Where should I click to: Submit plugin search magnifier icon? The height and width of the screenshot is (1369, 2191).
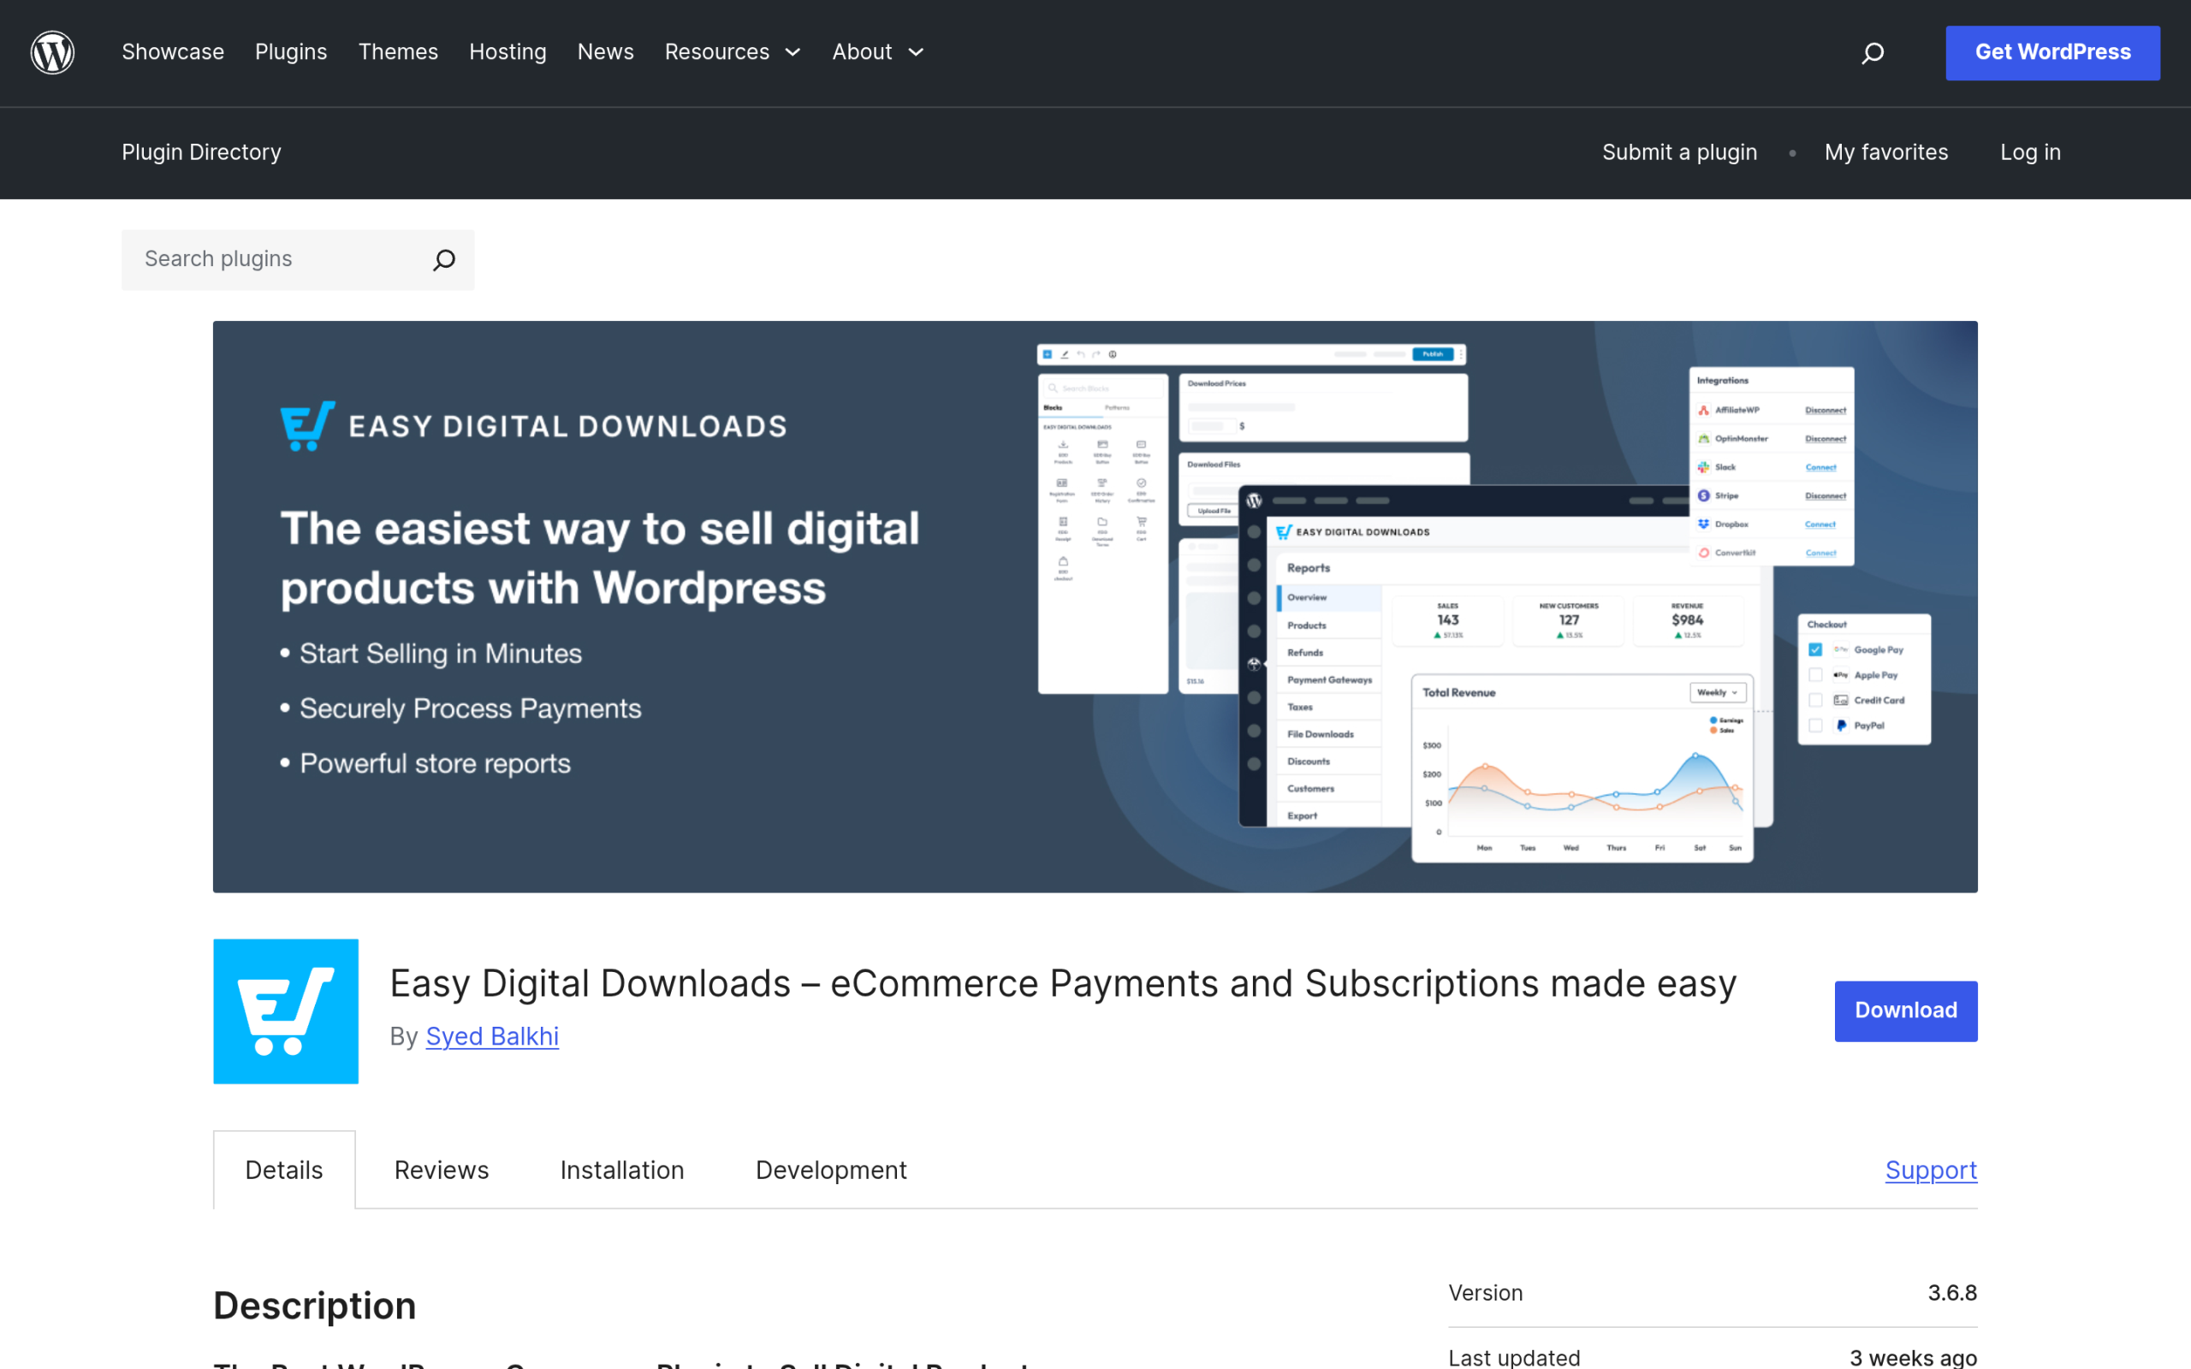pos(443,260)
